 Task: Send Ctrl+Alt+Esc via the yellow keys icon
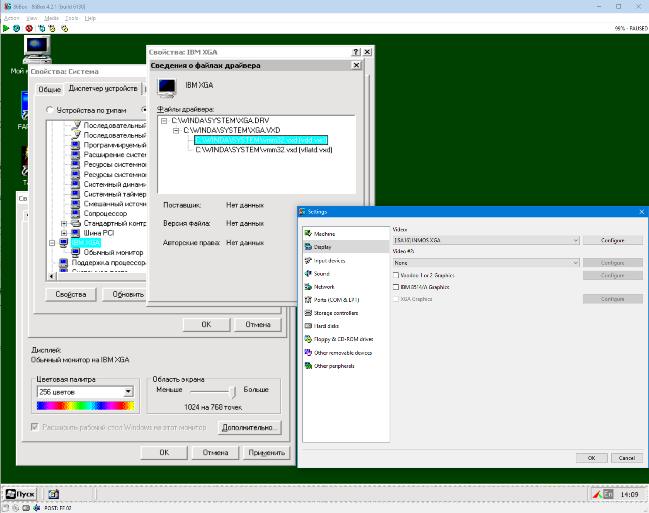point(52,28)
